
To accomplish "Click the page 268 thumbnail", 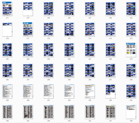I will (69, 9).
